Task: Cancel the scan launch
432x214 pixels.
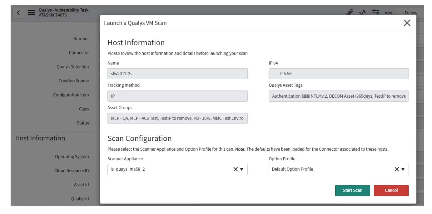Action: point(391,190)
